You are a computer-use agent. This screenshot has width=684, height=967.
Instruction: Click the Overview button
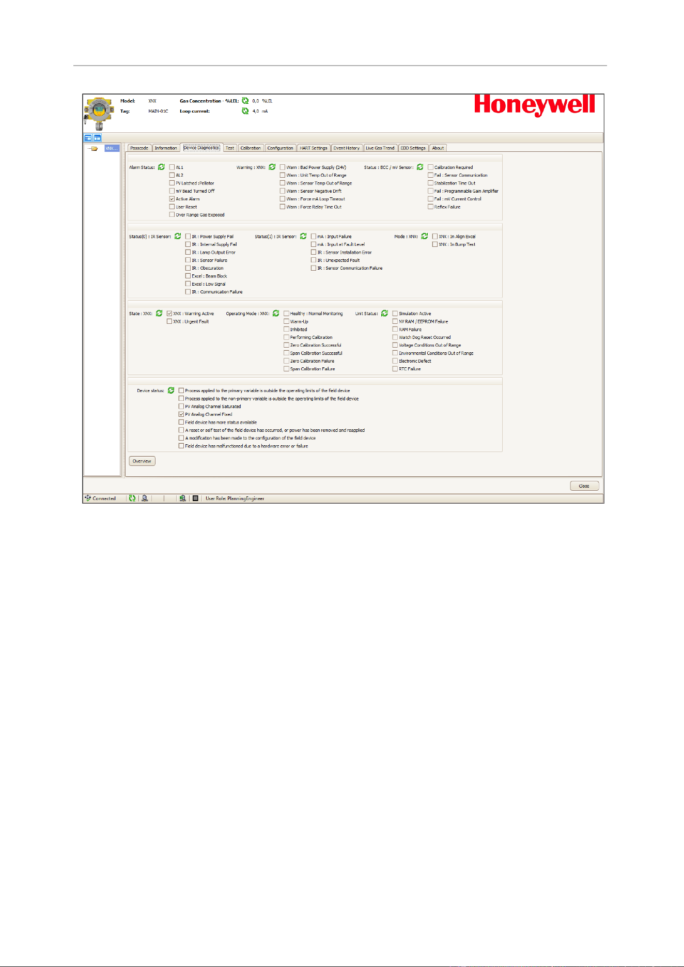[x=142, y=461]
